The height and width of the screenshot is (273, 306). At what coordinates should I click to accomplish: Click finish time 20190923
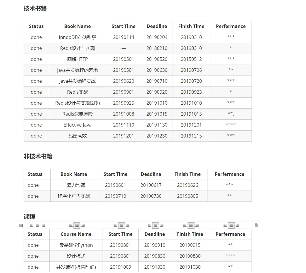pyautogui.click(x=191, y=92)
